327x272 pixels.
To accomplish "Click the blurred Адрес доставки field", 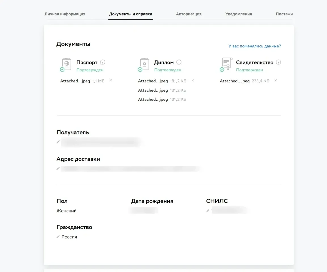I will coord(130,168).
